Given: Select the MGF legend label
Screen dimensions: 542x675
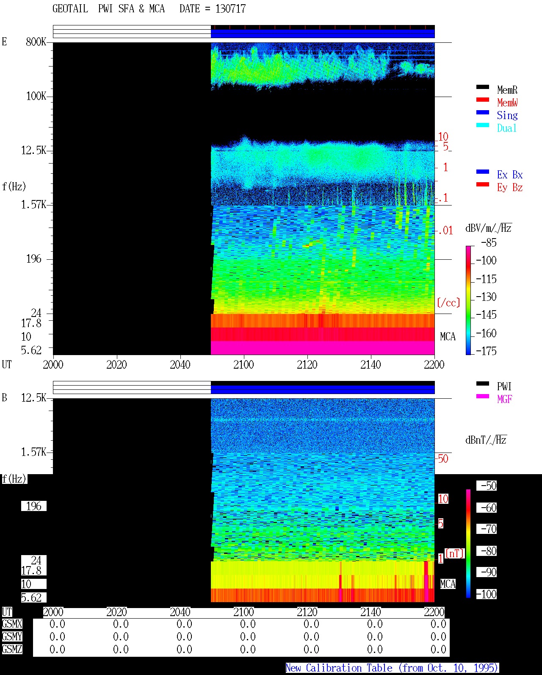Looking at the screenshot, I should [x=505, y=399].
